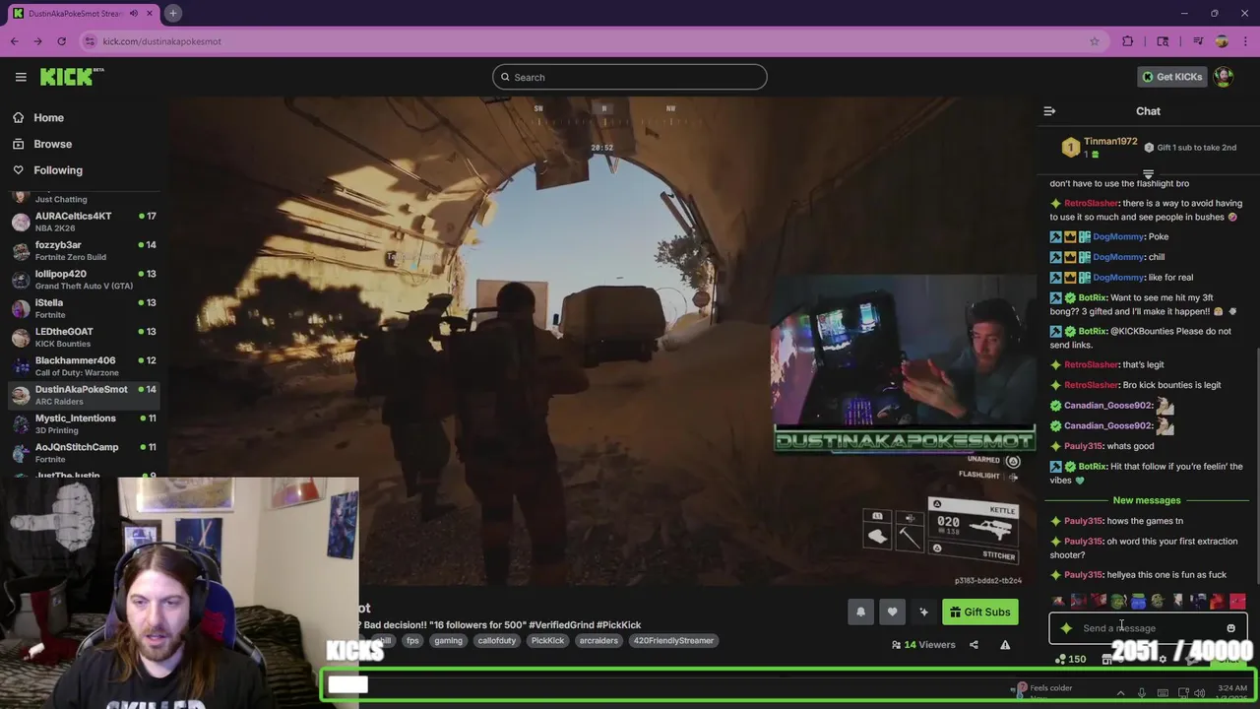Open the 14 Viewers list
This screenshot has height=709, width=1260.
923,645
